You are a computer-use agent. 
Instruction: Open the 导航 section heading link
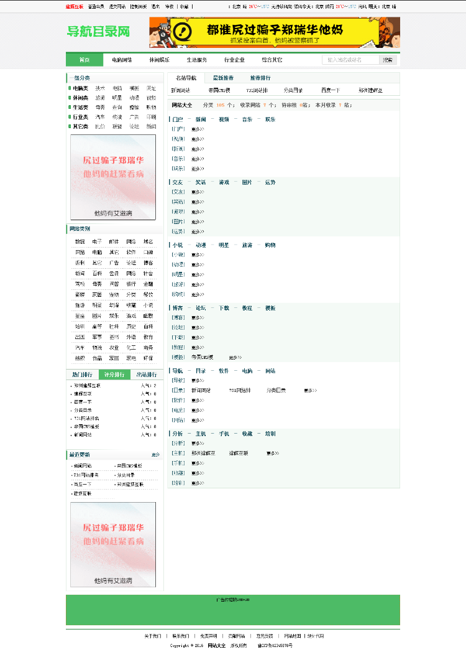coord(177,371)
